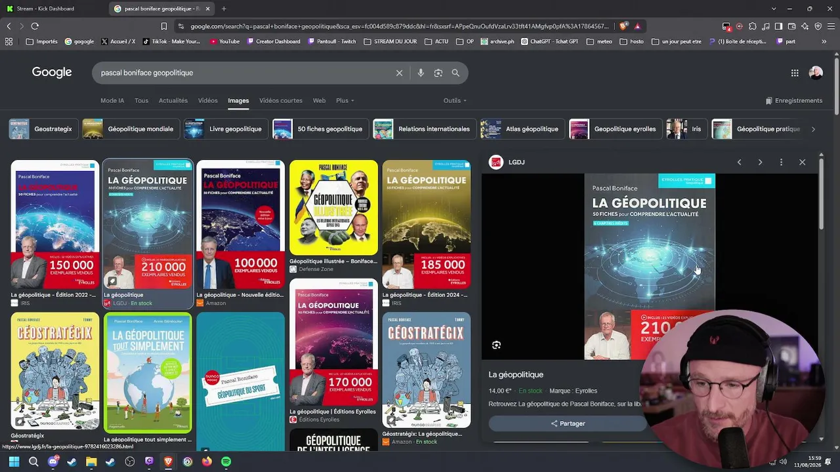This screenshot has width=840, height=472.
Task: Open La géopolitique tout simplement thumbnail
Action: pos(148,372)
